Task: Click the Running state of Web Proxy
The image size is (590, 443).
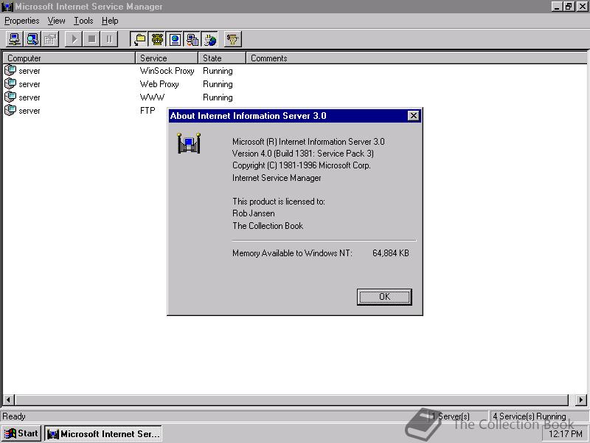Action: click(218, 84)
